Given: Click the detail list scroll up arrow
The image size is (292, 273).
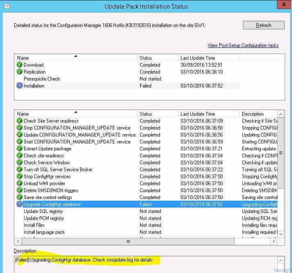Looking at the screenshot, I should click(281, 114).
